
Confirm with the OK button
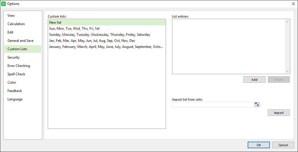tap(259, 145)
